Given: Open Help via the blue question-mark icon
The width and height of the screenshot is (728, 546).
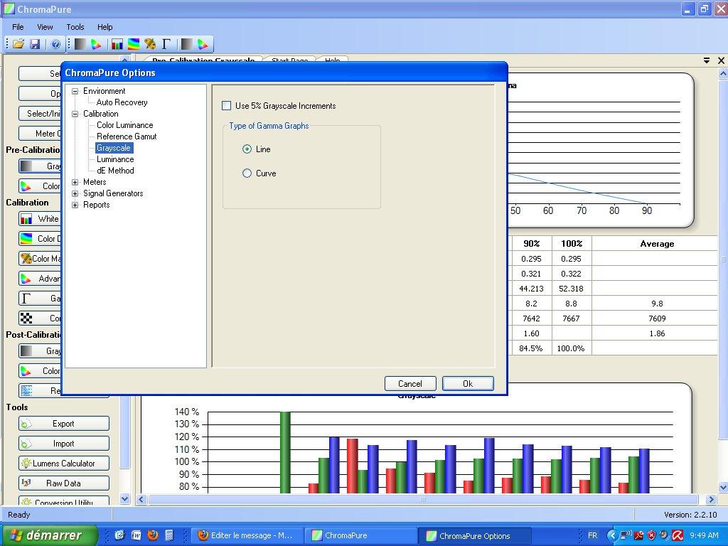Looking at the screenshot, I should (55, 44).
